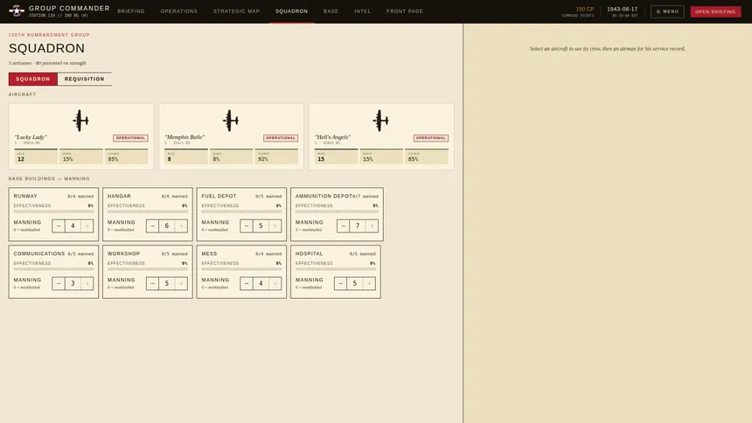Screen dimensions: 752x423
Task: Click Memphis Belle missions count 8
Action: (x=186, y=156)
